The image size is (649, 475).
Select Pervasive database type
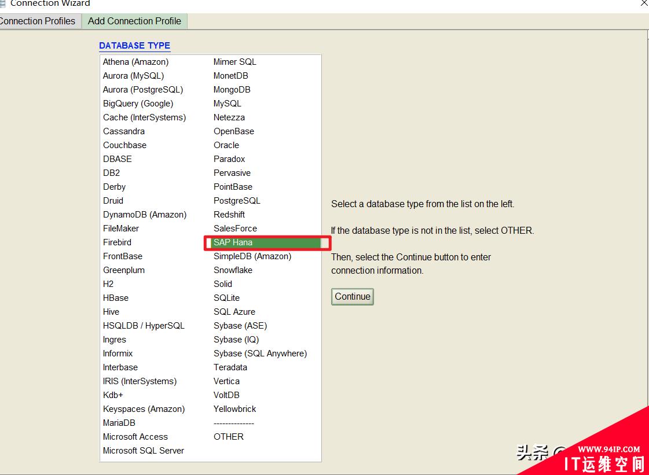point(232,173)
